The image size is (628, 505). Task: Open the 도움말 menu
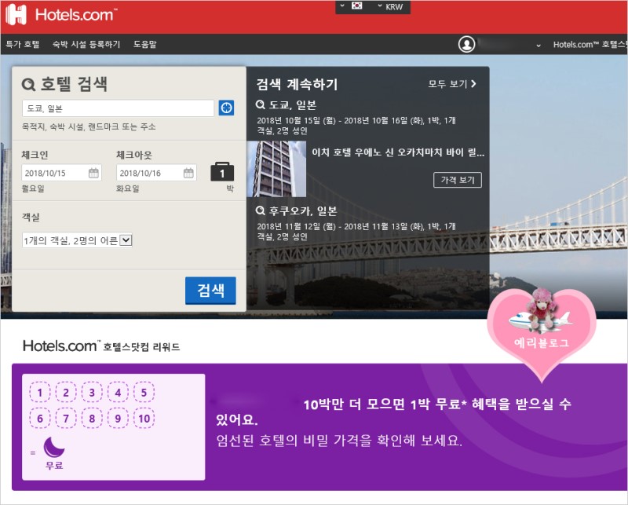[145, 44]
